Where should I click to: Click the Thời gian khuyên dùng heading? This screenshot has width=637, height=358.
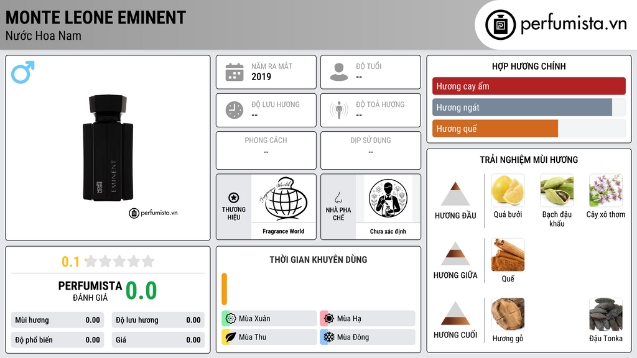coord(318,260)
